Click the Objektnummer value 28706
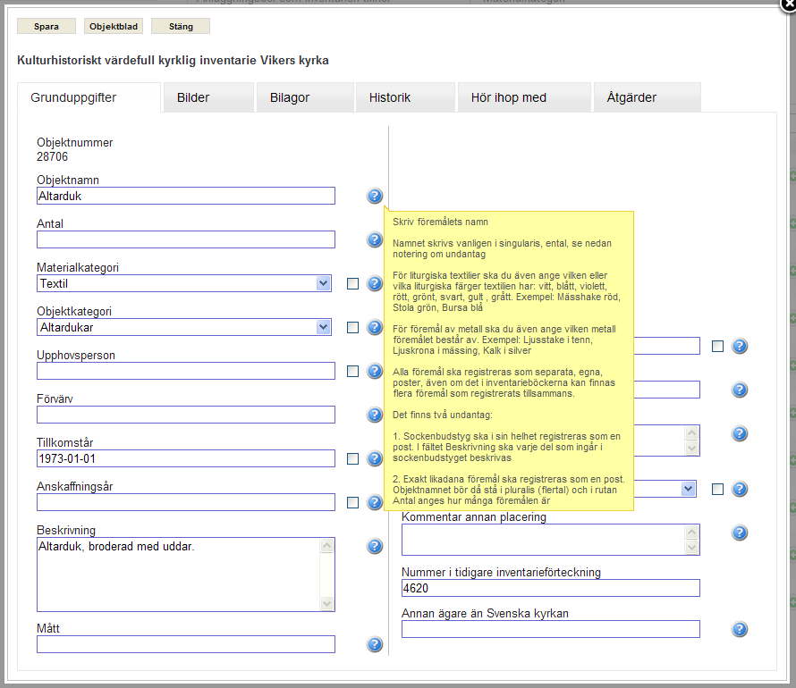Image resolution: width=796 pixels, height=688 pixels. point(52,156)
